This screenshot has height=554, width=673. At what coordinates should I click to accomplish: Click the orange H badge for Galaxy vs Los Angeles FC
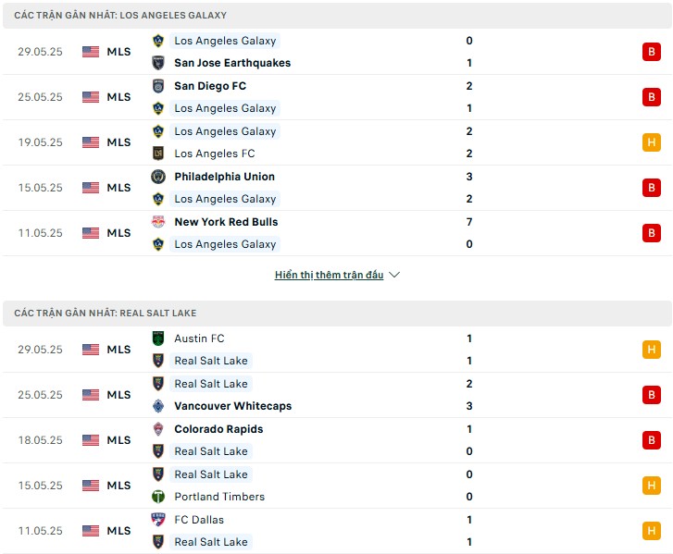point(651,142)
